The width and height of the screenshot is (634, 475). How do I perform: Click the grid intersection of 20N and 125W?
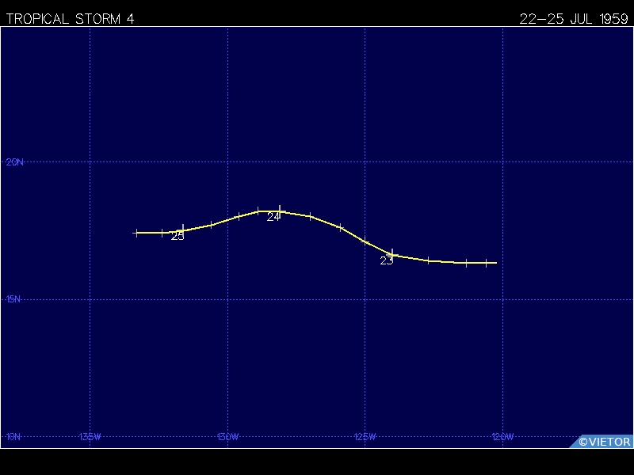(x=365, y=162)
